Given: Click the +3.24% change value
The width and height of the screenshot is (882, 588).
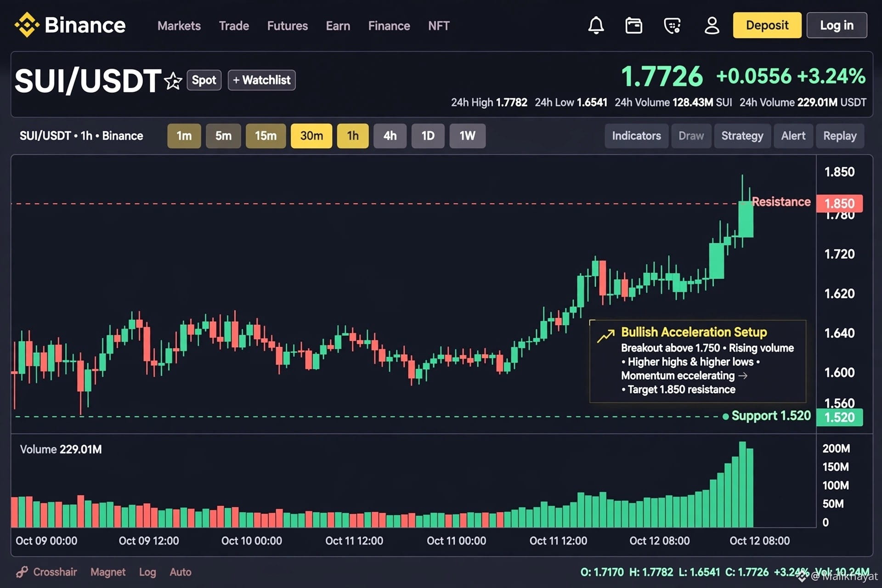Looking at the screenshot, I should 831,76.
